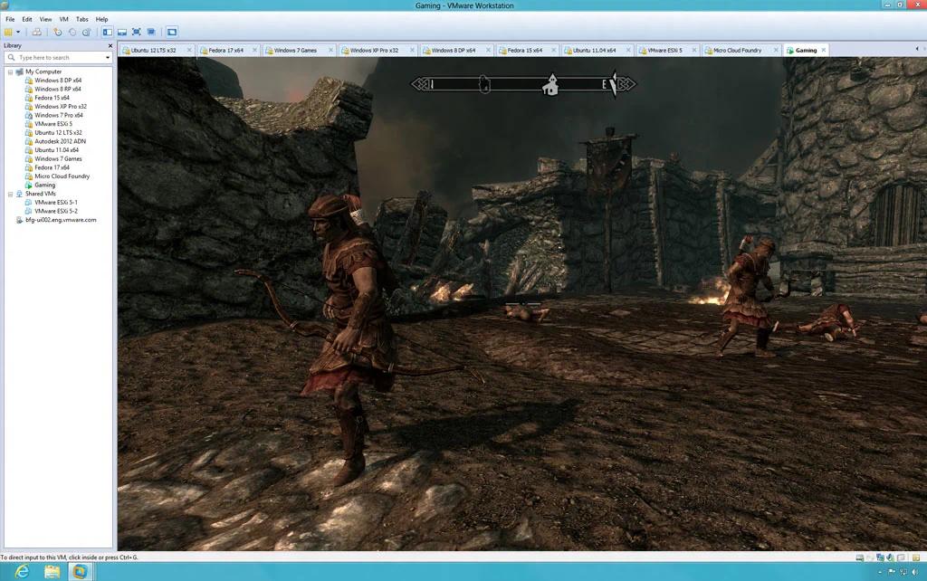Viewport: 927px width, 581px height.
Task: Click the take snapshot toolbar icon
Action: (x=57, y=32)
